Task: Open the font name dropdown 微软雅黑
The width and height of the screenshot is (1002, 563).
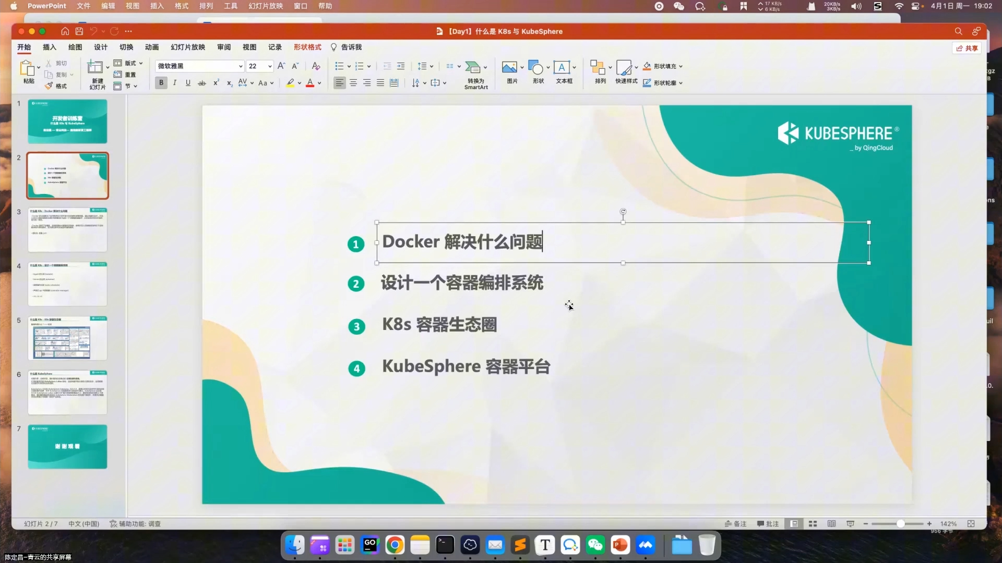Action: click(x=241, y=66)
